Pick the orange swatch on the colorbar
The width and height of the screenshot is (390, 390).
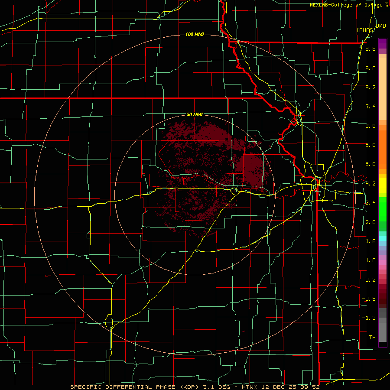tap(383, 149)
